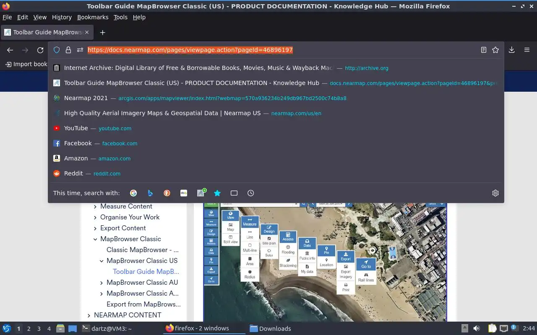Go back one page

10,50
